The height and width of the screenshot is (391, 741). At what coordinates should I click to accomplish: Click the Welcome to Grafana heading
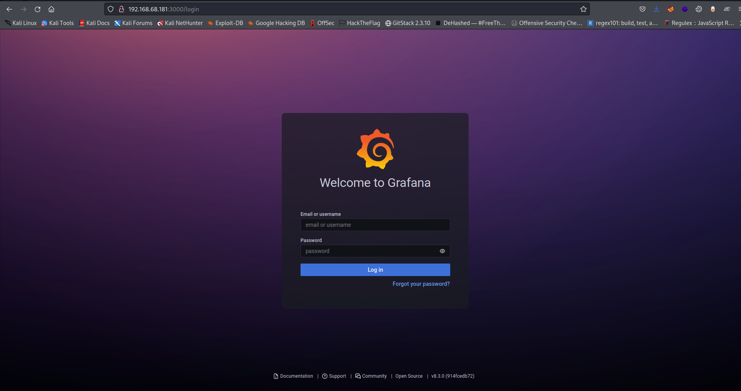[x=375, y=183]
